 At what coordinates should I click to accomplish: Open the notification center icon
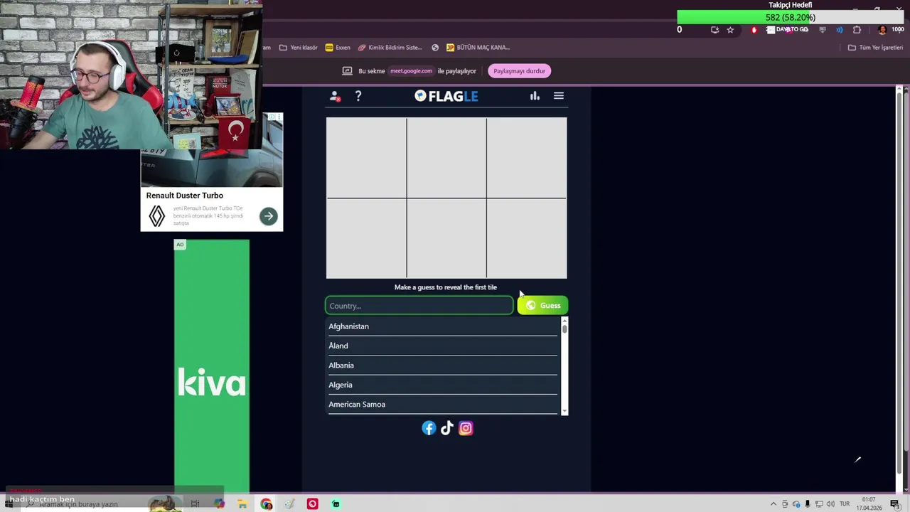(895, 504)
